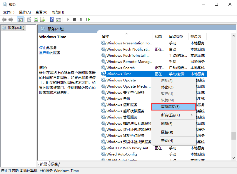Select Windows 感知模拟服务 row name
Viewport: 237px width, 174px height.
pyautogui.click(x=125, y=111)
